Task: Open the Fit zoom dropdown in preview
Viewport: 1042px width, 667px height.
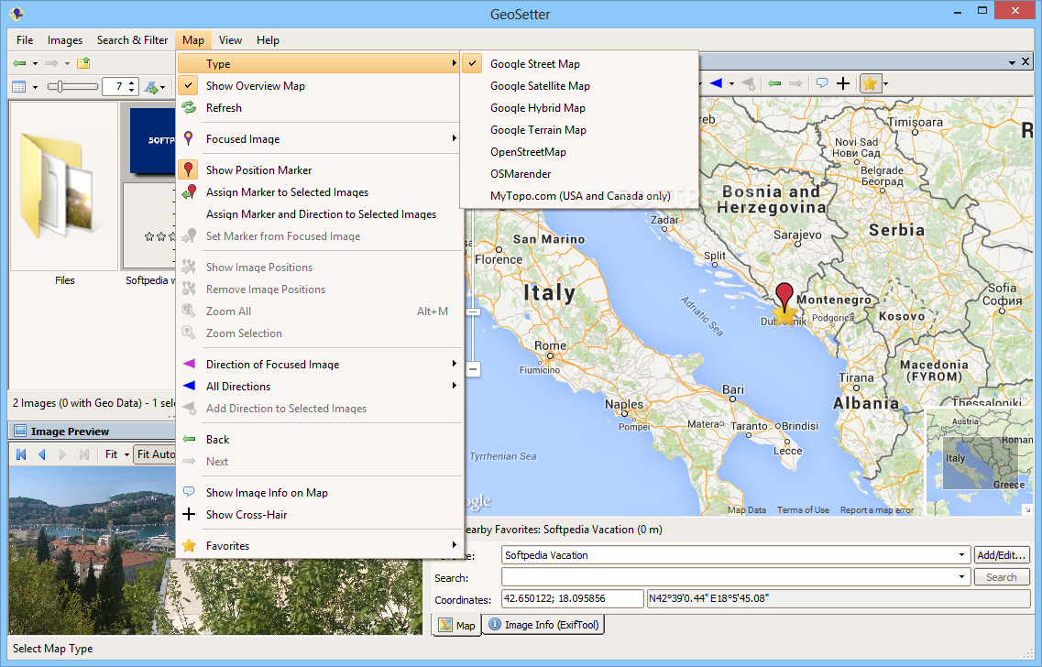Action: pyautogui.click(x=126, y=454)
